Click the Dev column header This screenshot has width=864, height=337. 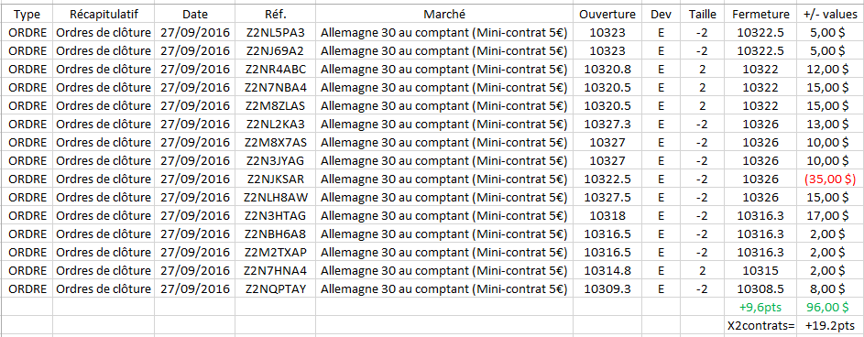coord(661,14)
